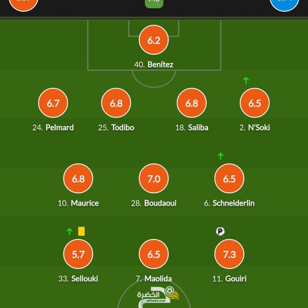This screenshot has height=308, width=308.
Task: Click the penalty ball icon above Gouiri
Action: 220,231
